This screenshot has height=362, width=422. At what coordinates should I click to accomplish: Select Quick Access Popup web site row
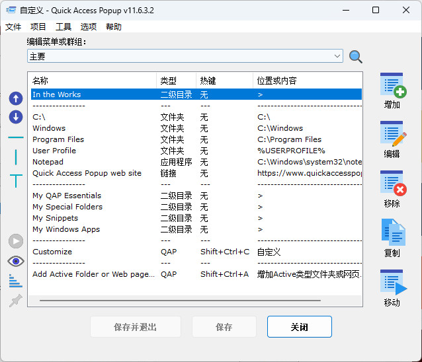(196, 173)
